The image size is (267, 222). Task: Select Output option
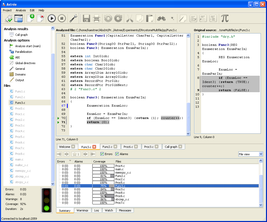click(x=20, y=80)
